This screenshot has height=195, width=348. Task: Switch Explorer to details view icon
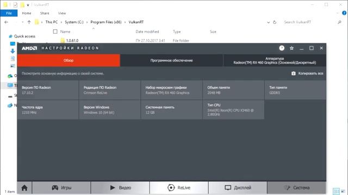[336, 191]
